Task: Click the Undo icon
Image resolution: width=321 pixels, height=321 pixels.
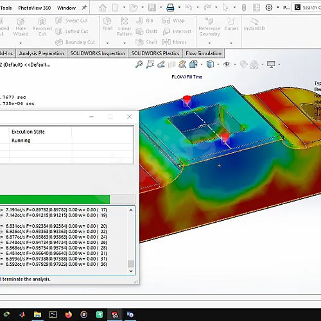Action: point(189,8)
